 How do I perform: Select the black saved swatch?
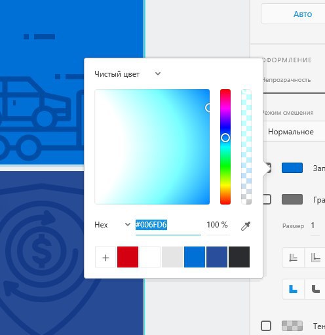(x=239, y=257)
